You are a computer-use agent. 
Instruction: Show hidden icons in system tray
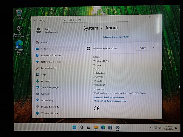pos(151,128)
